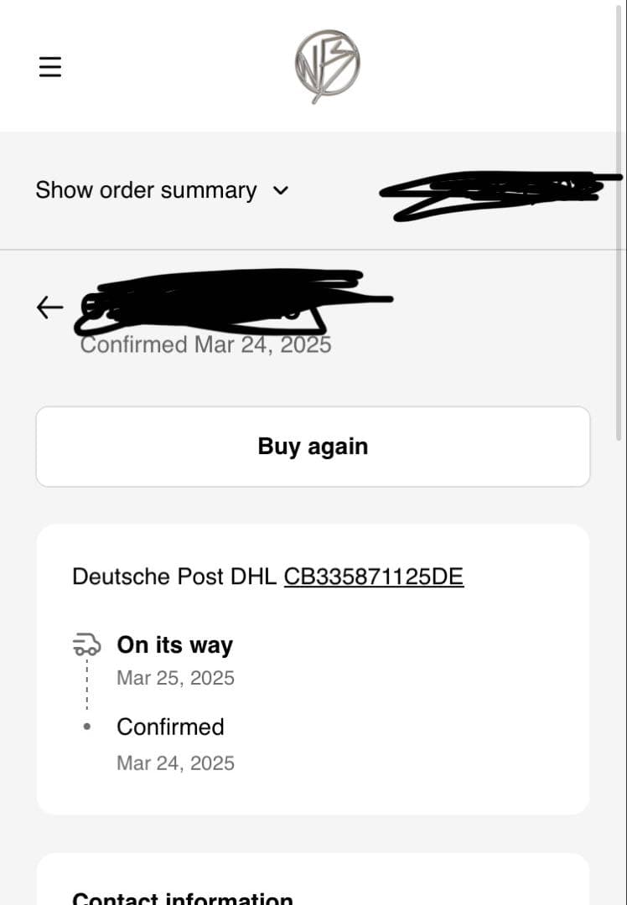Select the On its way status

174,645
